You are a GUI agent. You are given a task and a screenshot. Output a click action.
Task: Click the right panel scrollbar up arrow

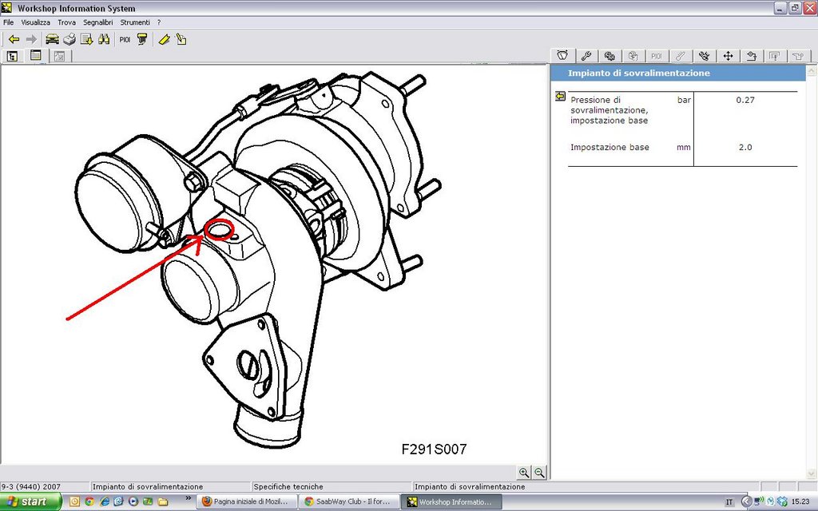pos(812,70)
